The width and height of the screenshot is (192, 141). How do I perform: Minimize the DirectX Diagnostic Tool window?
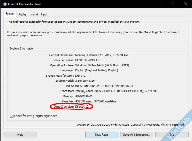tap(162, 4)
